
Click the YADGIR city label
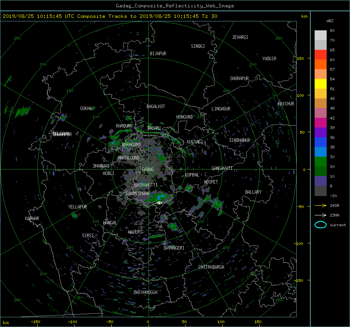click(x=269, y=59)
